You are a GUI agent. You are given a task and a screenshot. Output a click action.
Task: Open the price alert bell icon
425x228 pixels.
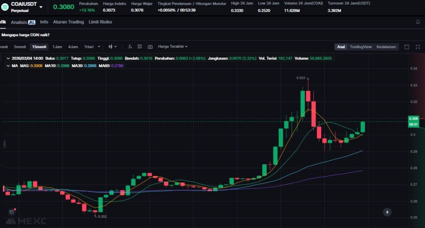tap(418, 22)
